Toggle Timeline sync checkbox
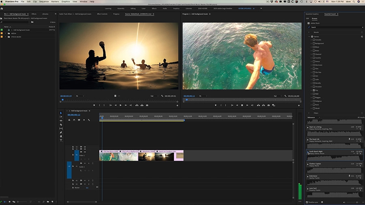The width and height of the screenshot is (365, 205). pos(307,202)
